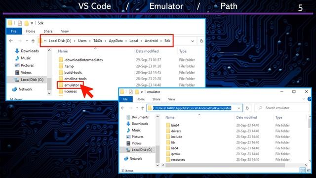The height and width of the screenshot is (178, 316).
Task: Open the View tab in emulator window
Action: pos(171,99)
